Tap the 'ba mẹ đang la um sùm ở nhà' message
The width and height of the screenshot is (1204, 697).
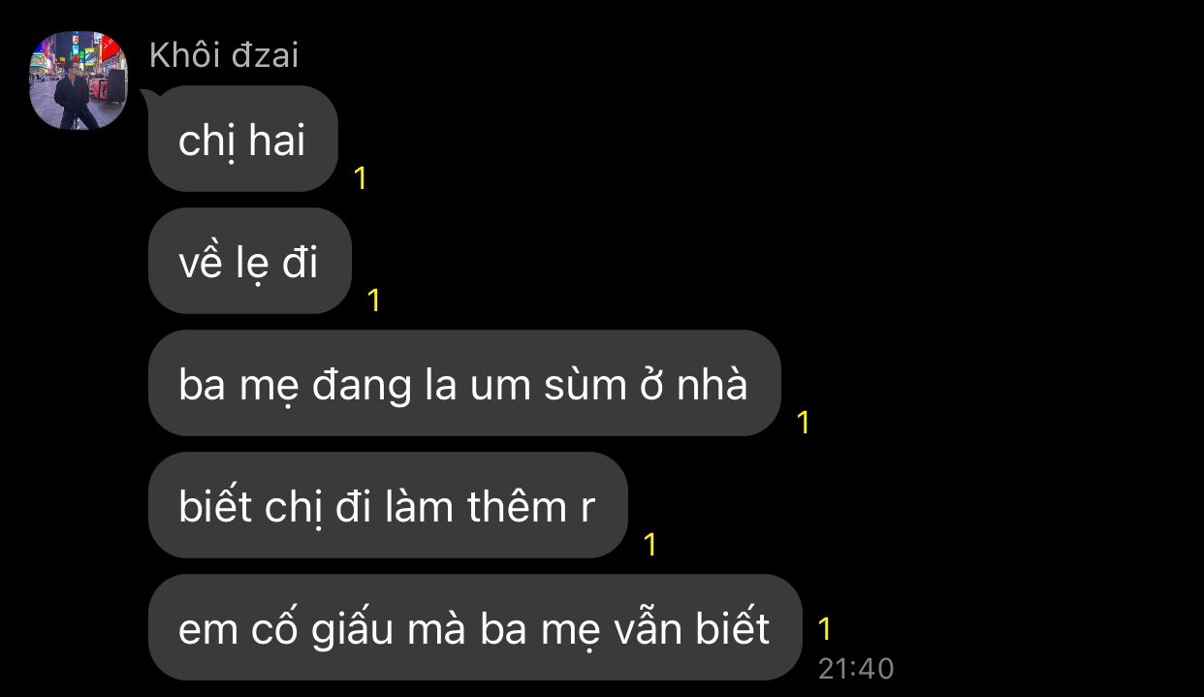pos(464,384)
